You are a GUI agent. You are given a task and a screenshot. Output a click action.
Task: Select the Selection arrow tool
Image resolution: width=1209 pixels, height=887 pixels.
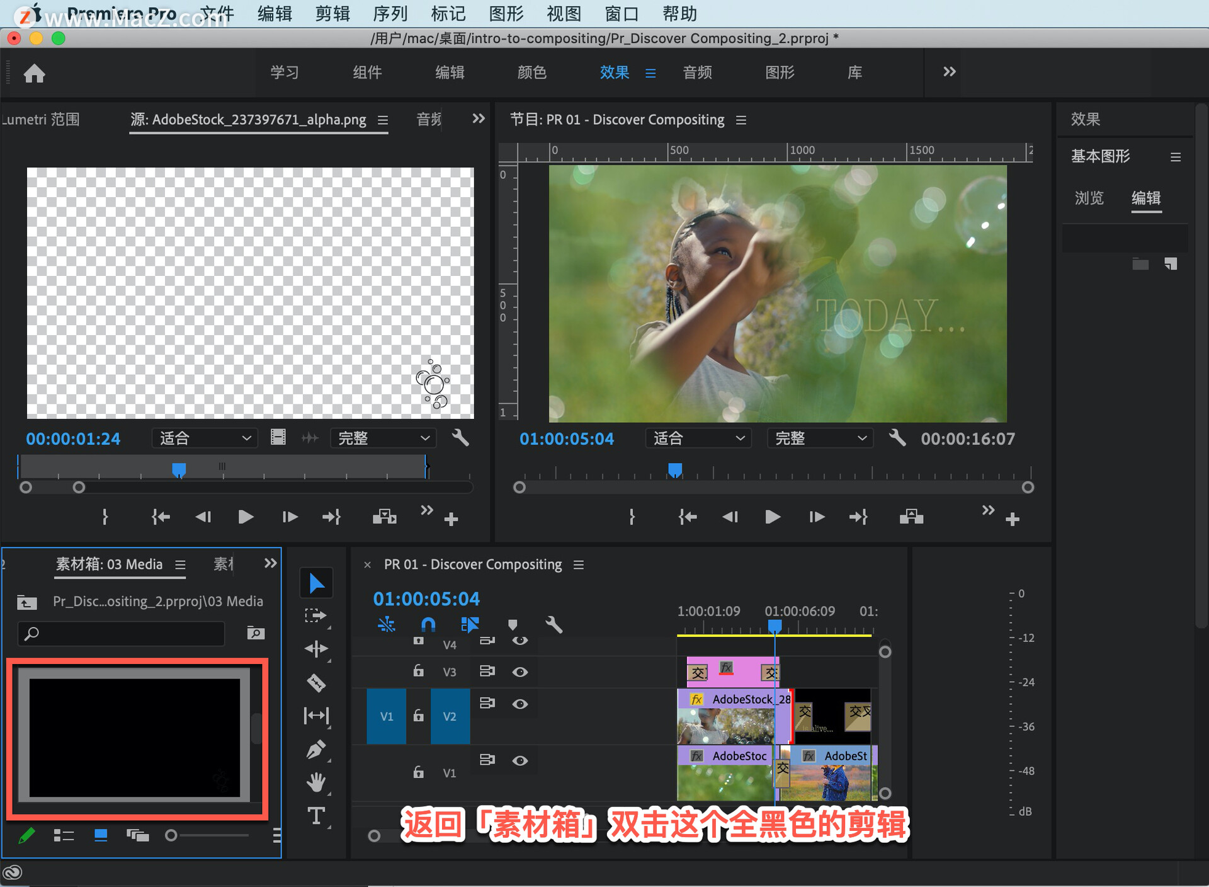[x=316, y=583]
